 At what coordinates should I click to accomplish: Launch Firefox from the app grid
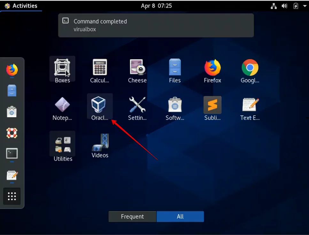tap(212, 70)
